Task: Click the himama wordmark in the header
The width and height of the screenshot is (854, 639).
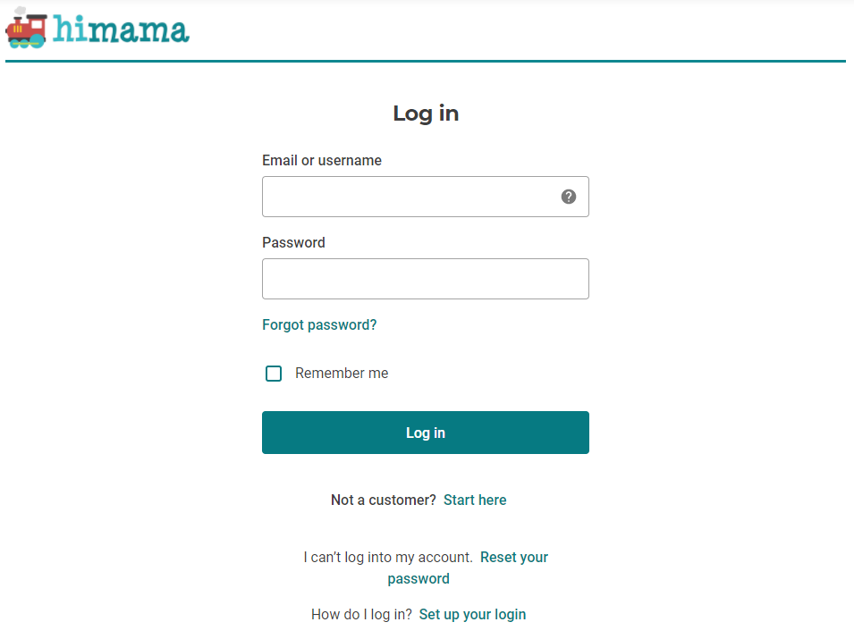Action: (x=121, y=28)
